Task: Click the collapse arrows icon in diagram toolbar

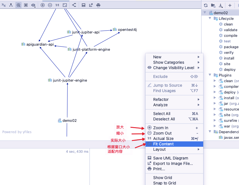Action: [x=3, y=5]
